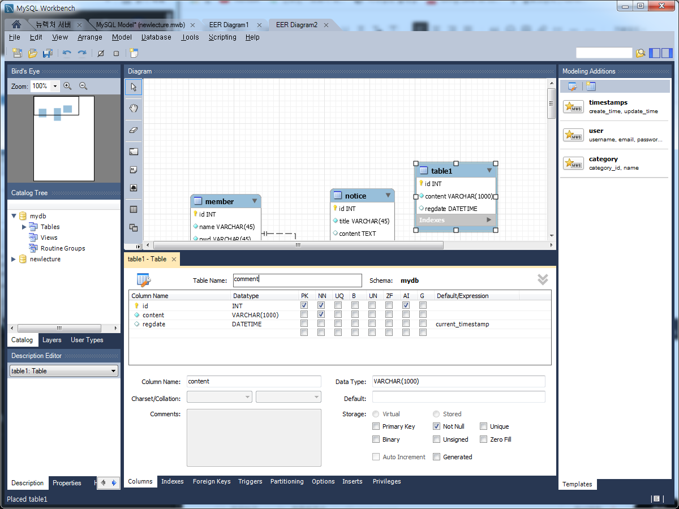
Task: Open the User Types tab
Action: pos(87,340)
